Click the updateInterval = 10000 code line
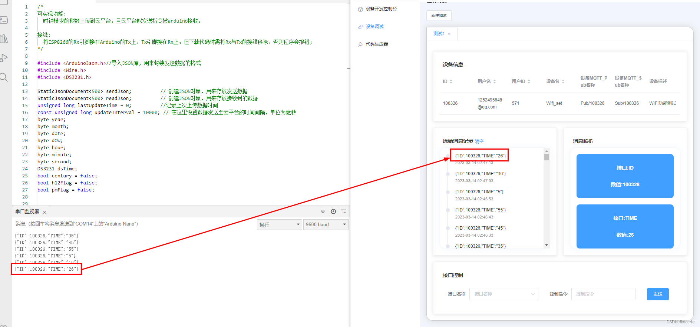Screen dimensions: 700x327 tap(166, 113)
